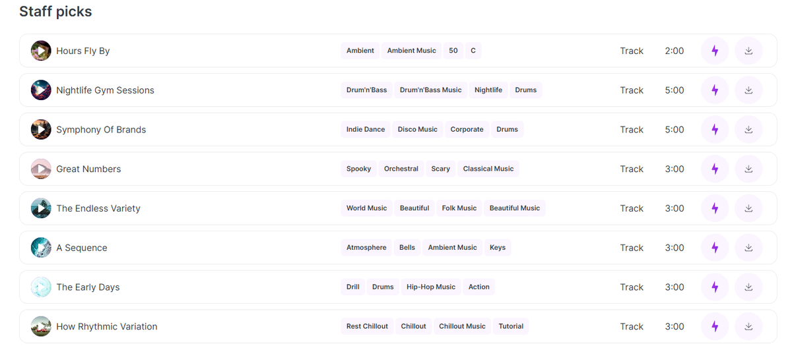Filter by the Hip-Hop Music tag
This screenshot has height=346, width=792.
(431, 287)
